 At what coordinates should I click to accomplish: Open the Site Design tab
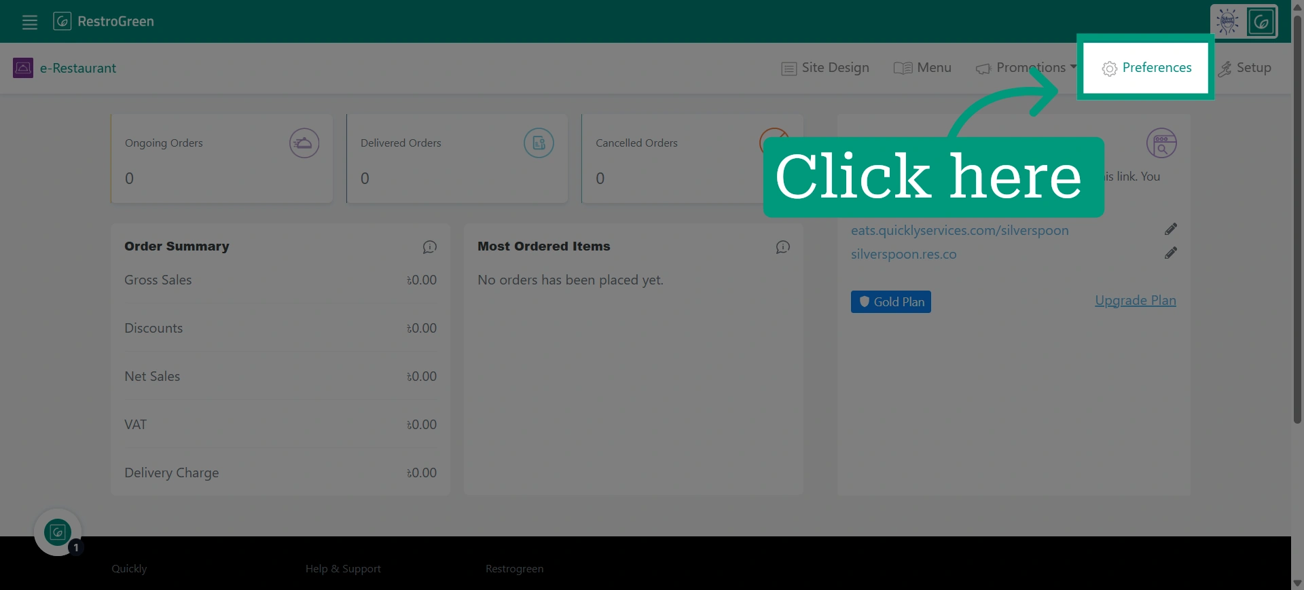(825, 68)
